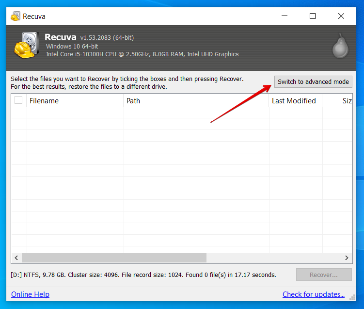Sort results by the Path column
The width and height of the screenshot is (364, 309).
point(196,100)
